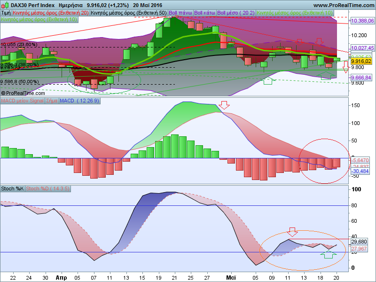Click the '10.055 (23,60%)' Fibonacci label
376x282 pixels.
click(x=19, y=45)
